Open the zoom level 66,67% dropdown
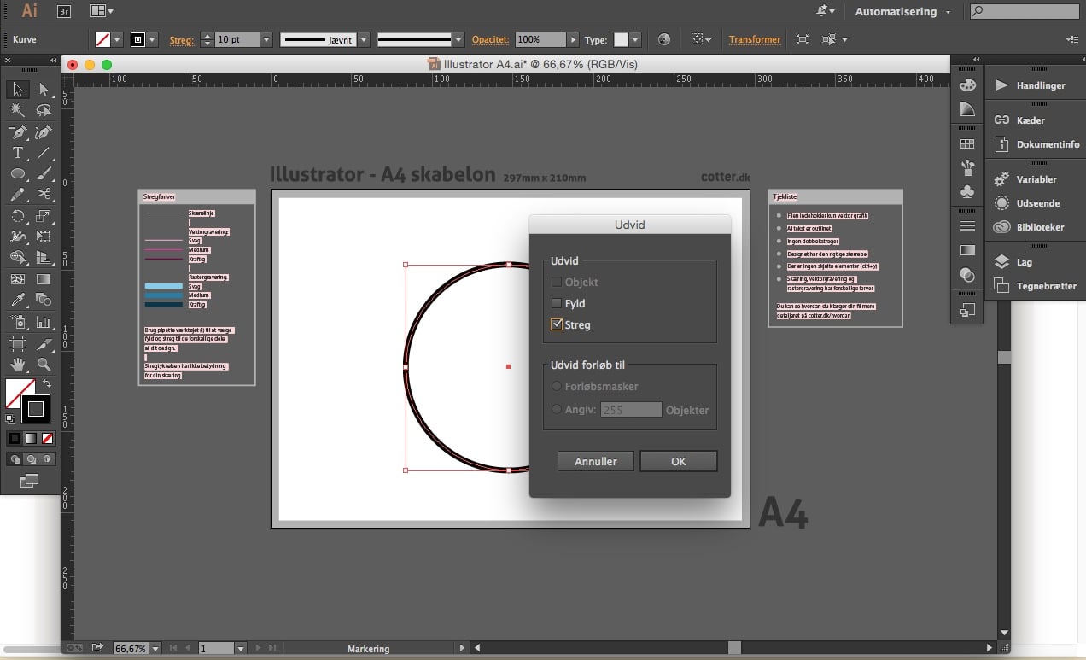 coord(155,649)
